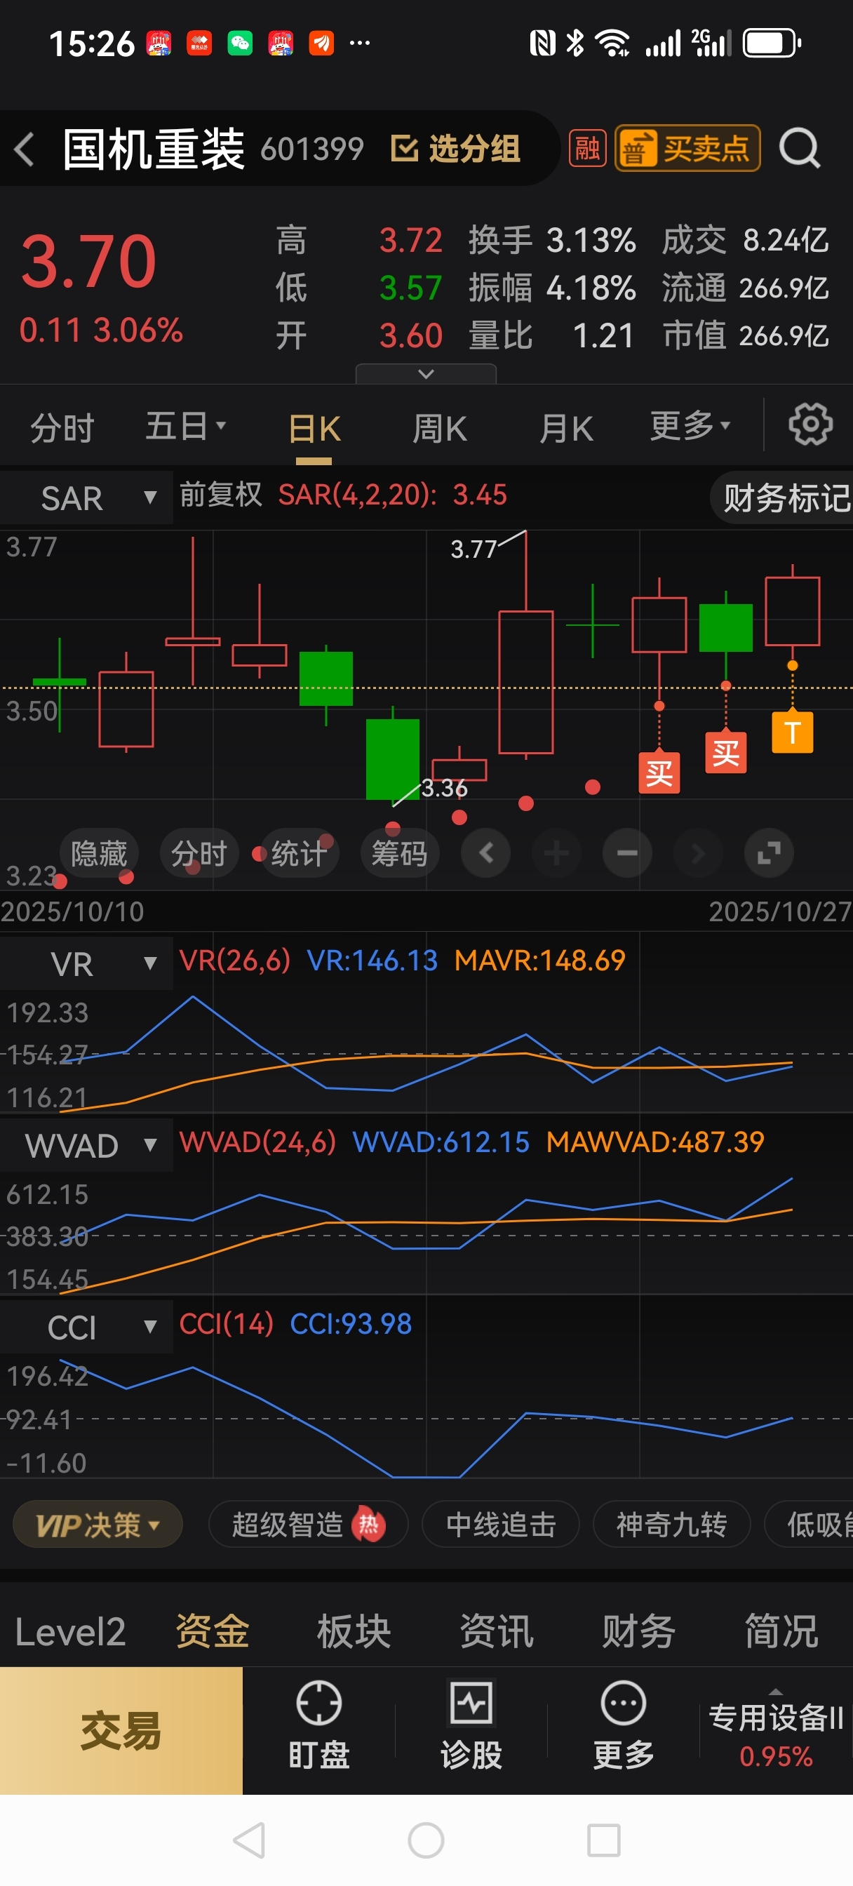Open 盯盘 watch monitor icon
The height and width of the screenshot is (1886, 853).
tap(318, 1725)
